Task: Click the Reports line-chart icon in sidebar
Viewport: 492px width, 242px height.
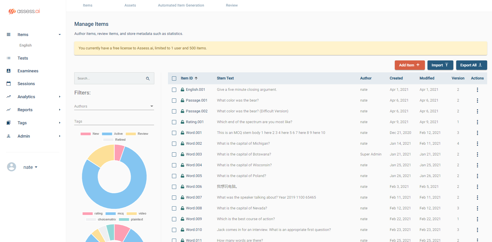Action: tap(9, 110)
